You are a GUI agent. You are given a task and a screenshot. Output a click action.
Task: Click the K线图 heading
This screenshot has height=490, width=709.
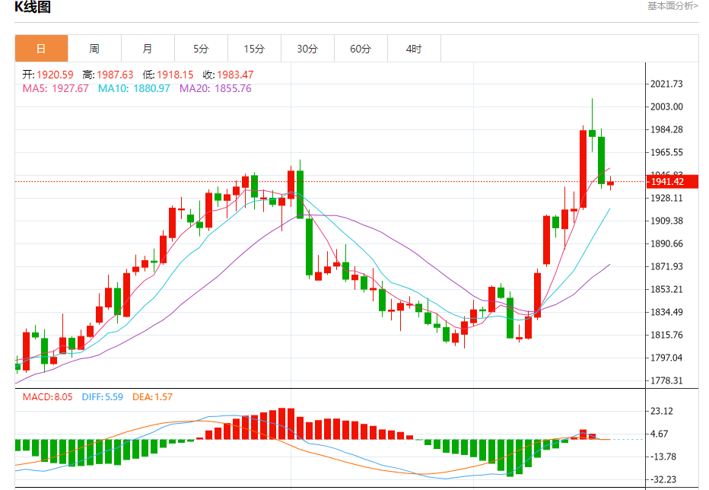click(x=33, y=7)
